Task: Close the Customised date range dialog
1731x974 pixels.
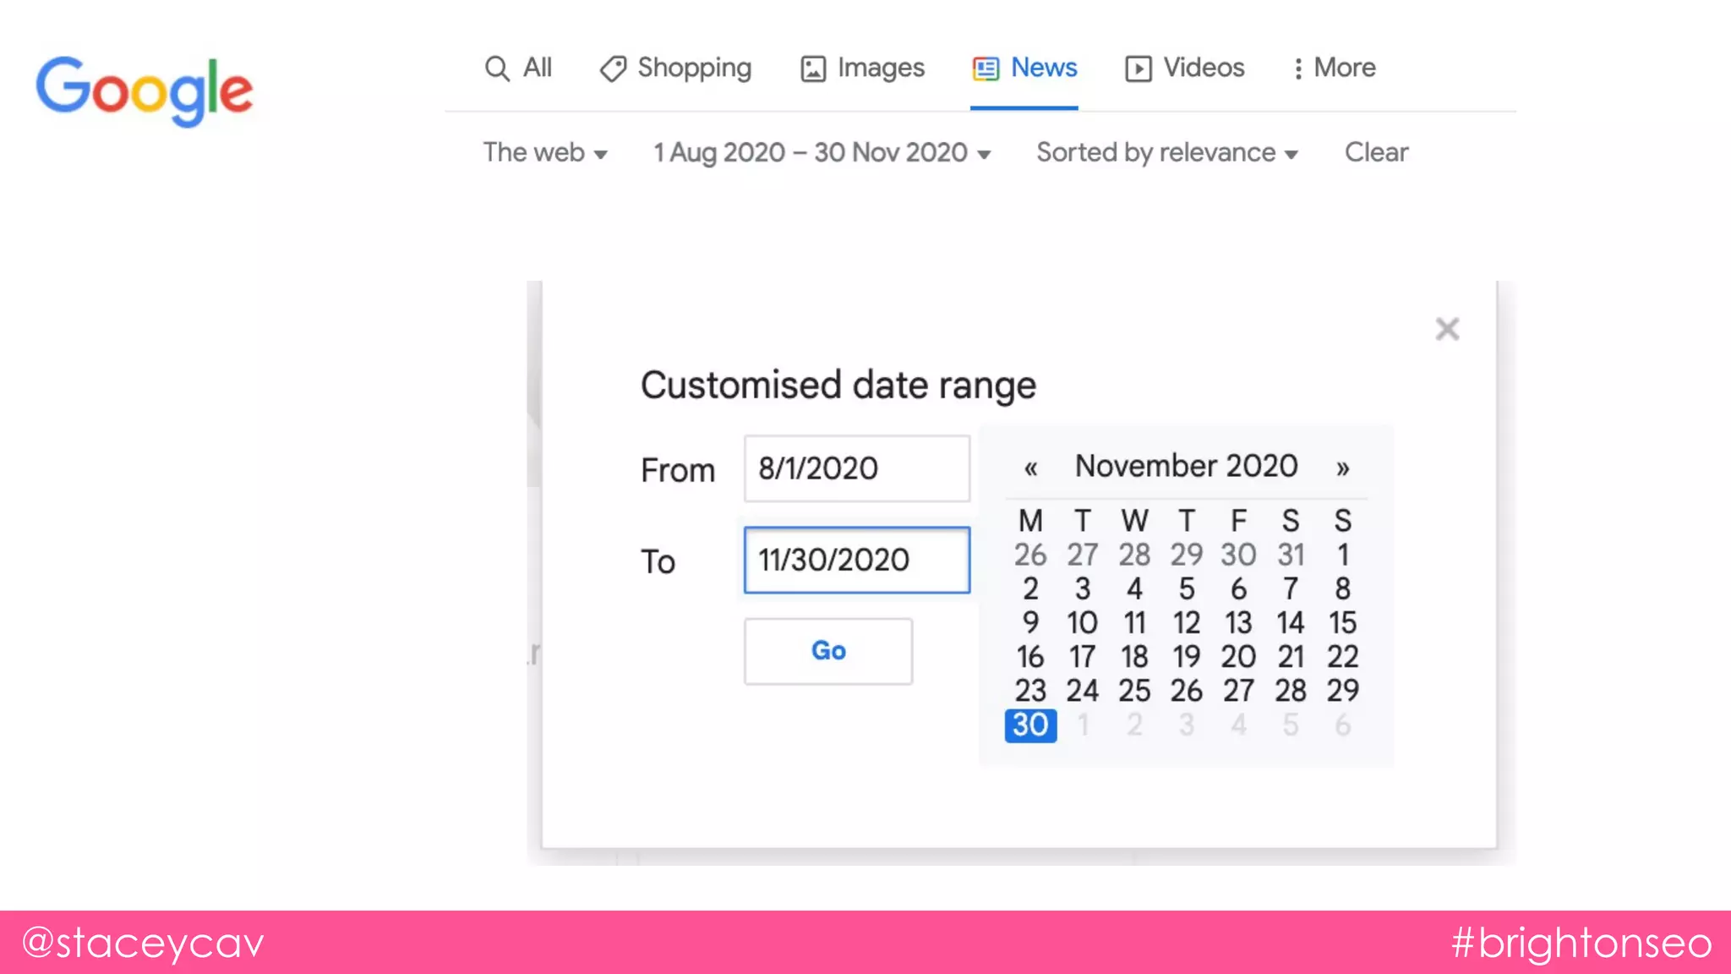Action: 1447,329
